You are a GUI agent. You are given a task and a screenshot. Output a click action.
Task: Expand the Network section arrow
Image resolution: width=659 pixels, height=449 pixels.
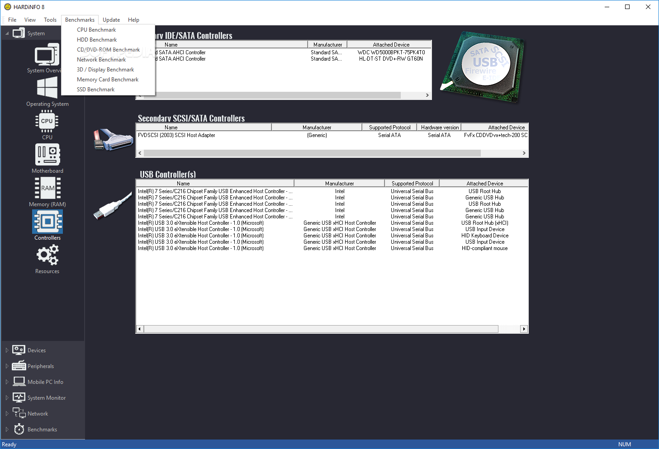[7, 414]
